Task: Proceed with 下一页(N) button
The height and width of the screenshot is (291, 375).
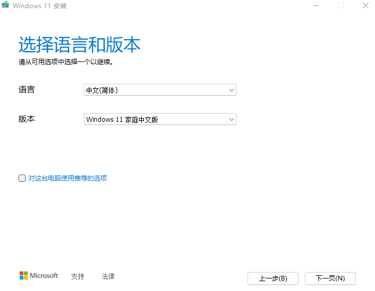Action: click(x=330, y=278)
